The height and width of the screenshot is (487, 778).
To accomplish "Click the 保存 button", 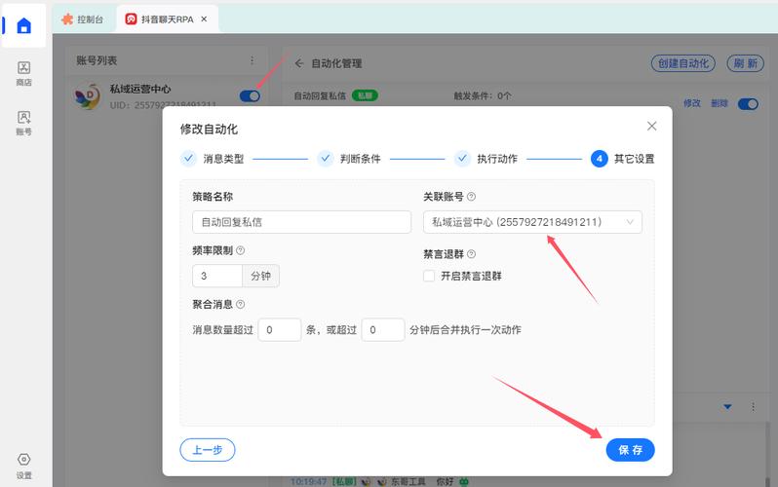I will point(630,450).
